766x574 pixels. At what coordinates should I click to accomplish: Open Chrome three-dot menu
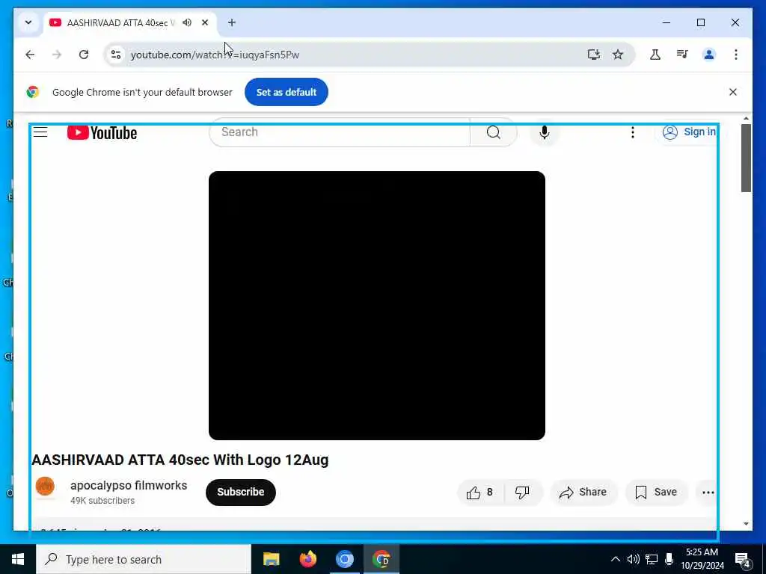coord(736,55)
